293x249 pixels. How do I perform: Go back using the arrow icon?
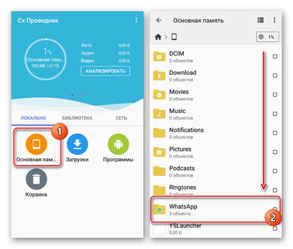[x=159, y=20]
